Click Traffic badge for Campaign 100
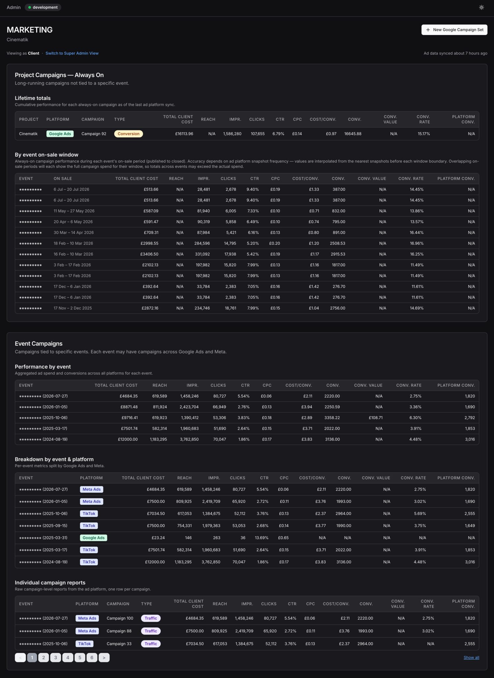Screen dimensions: 494x678 coord(151,618)
